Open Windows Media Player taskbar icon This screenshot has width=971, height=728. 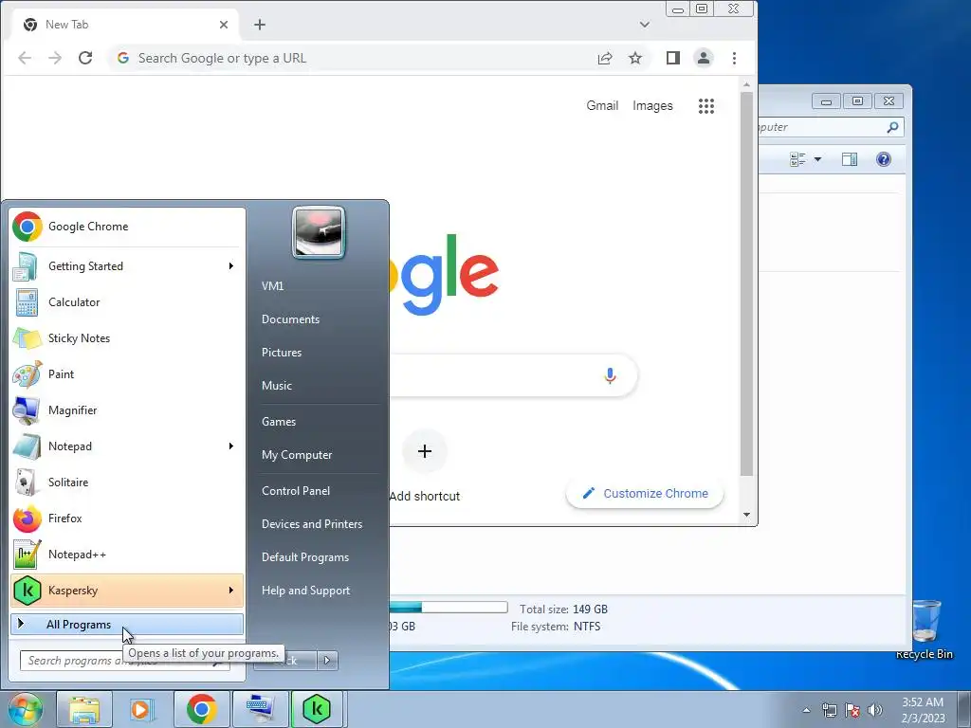tap(142, 709)
